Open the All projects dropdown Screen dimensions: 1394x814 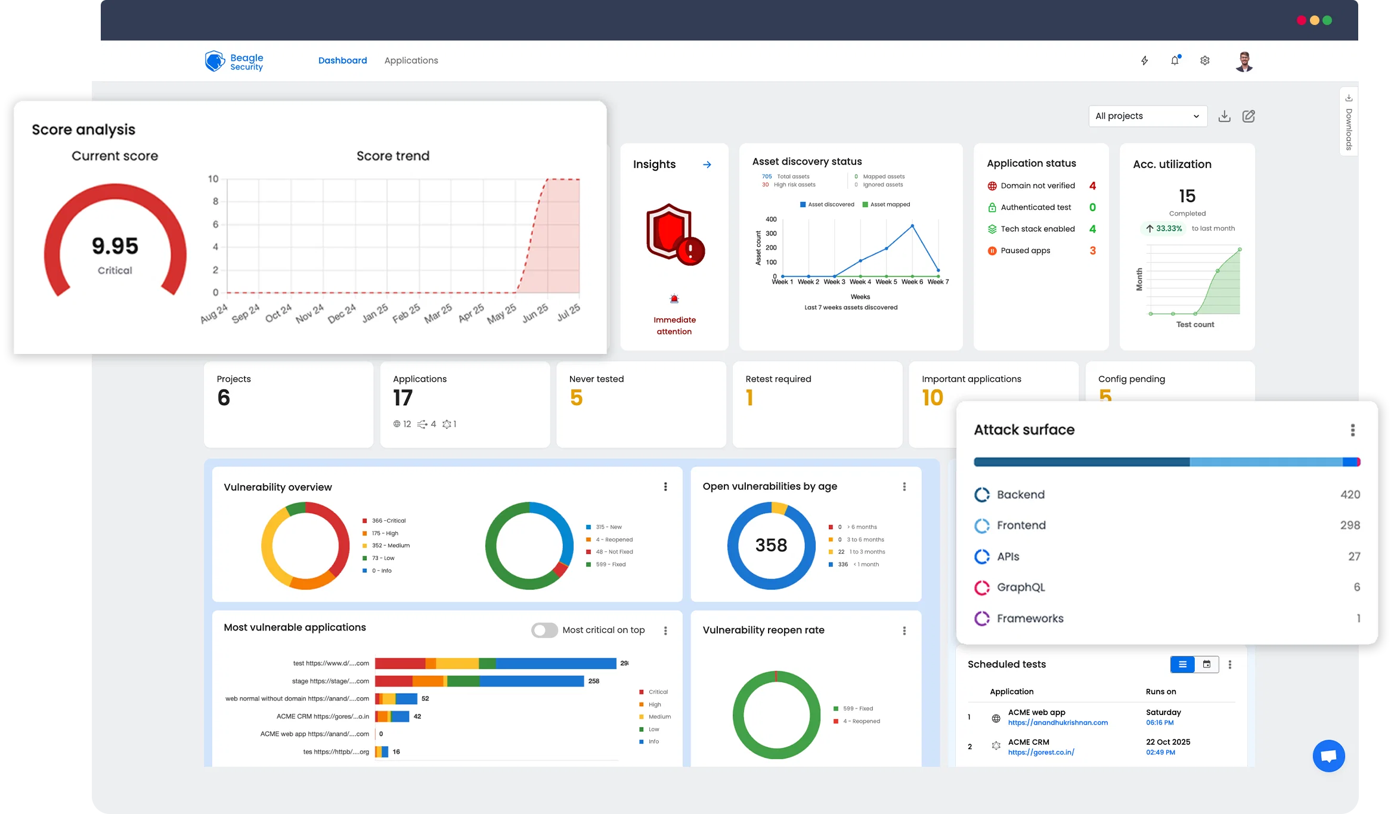tap(1147, 116)
